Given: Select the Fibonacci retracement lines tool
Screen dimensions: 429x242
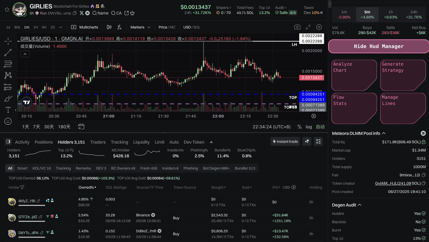Looking at the screenshot, I should coord(8,64).
